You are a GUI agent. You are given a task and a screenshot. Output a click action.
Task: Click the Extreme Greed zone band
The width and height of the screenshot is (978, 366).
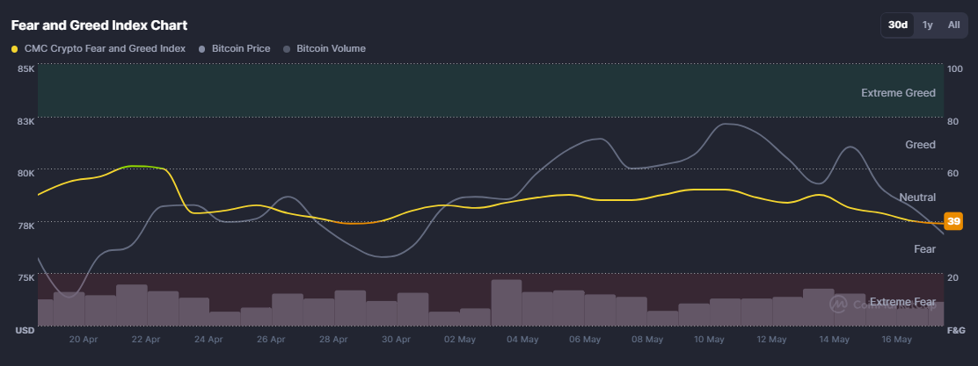tap(492, 90)
